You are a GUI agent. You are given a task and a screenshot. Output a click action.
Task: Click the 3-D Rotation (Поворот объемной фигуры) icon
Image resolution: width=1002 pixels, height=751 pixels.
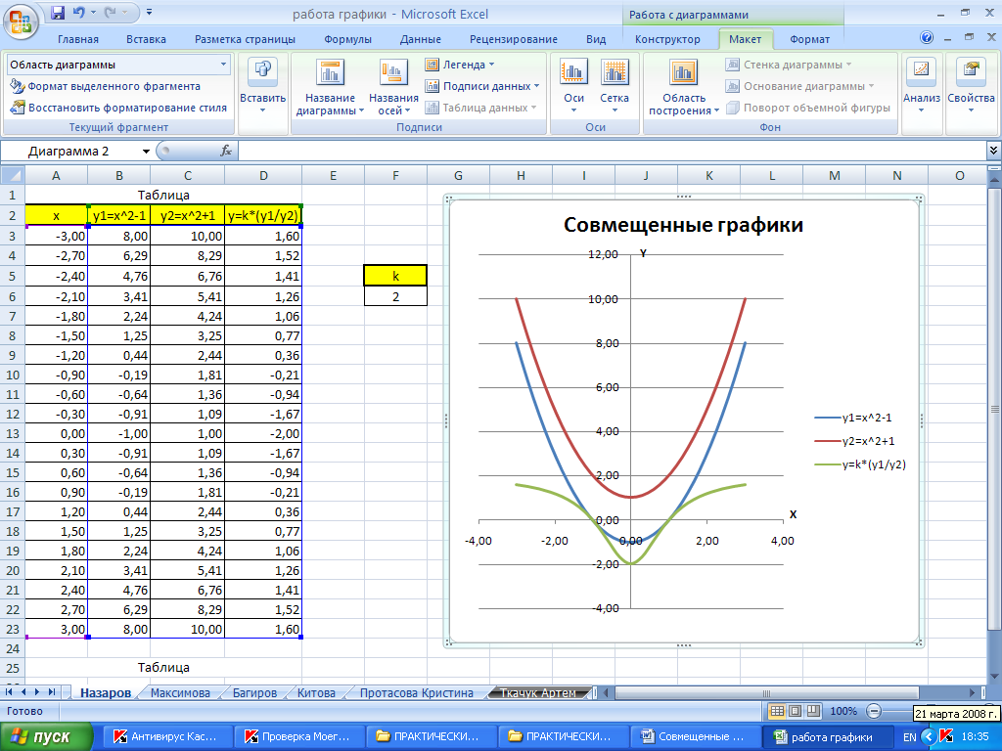(732, 108)
